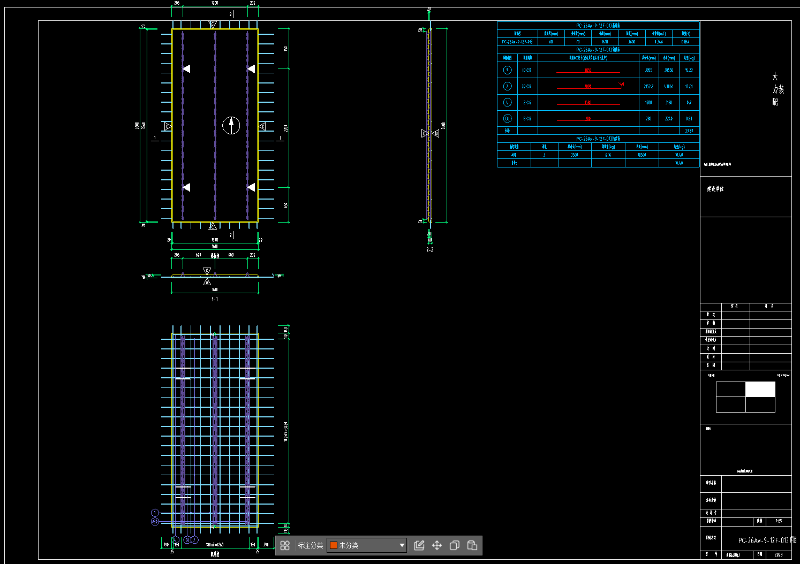This screenshot has height=564, width=800.
Task: Open the 未分类 category dropdown
Action: [367, 545]
